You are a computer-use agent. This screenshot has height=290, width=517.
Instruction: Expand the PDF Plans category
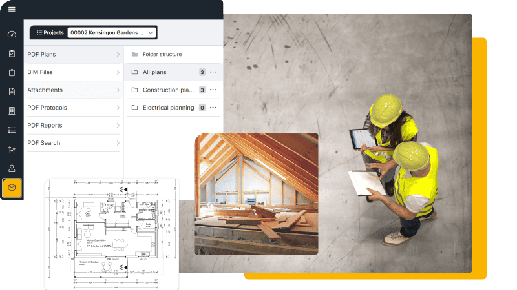[x=73, y=55]
